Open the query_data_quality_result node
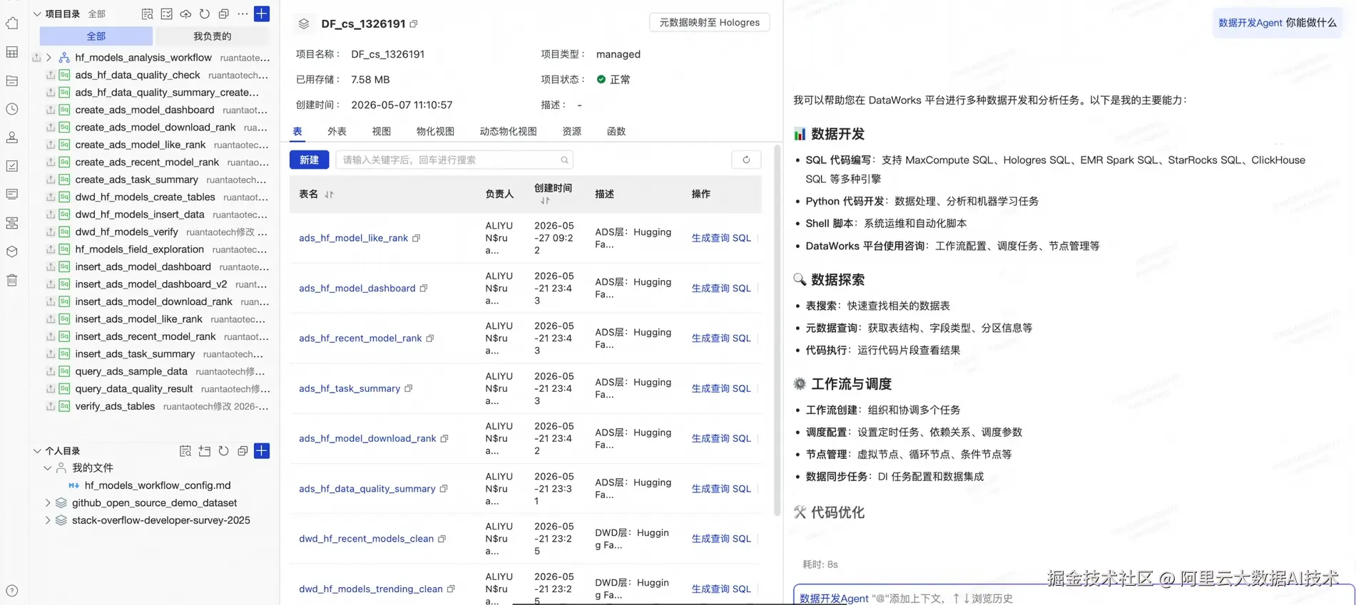This screenshot has width=1356, height=605. click(134, 389)
